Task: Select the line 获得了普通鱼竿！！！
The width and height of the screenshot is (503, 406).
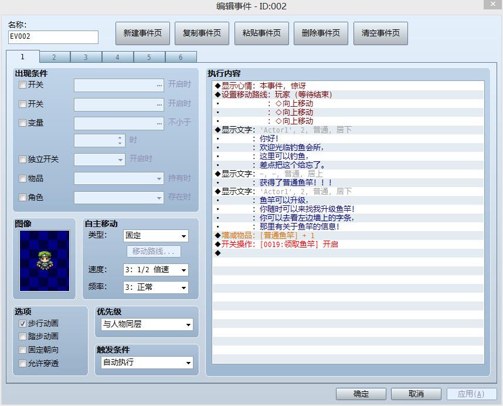Action: pos(348,182)
